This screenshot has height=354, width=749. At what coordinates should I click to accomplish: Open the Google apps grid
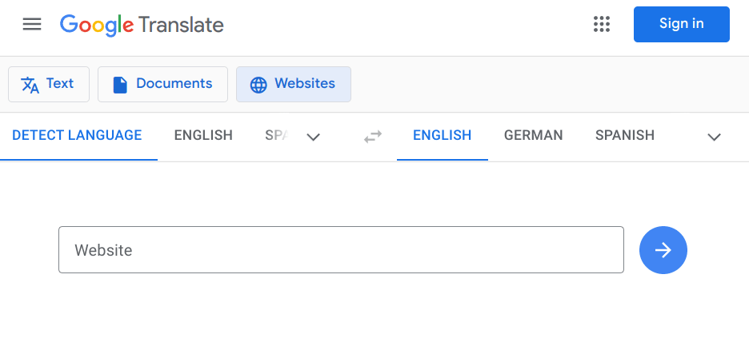tap(602, 24)
